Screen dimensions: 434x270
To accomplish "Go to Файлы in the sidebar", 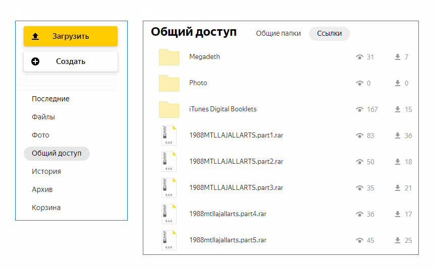I will pos(43,117).
